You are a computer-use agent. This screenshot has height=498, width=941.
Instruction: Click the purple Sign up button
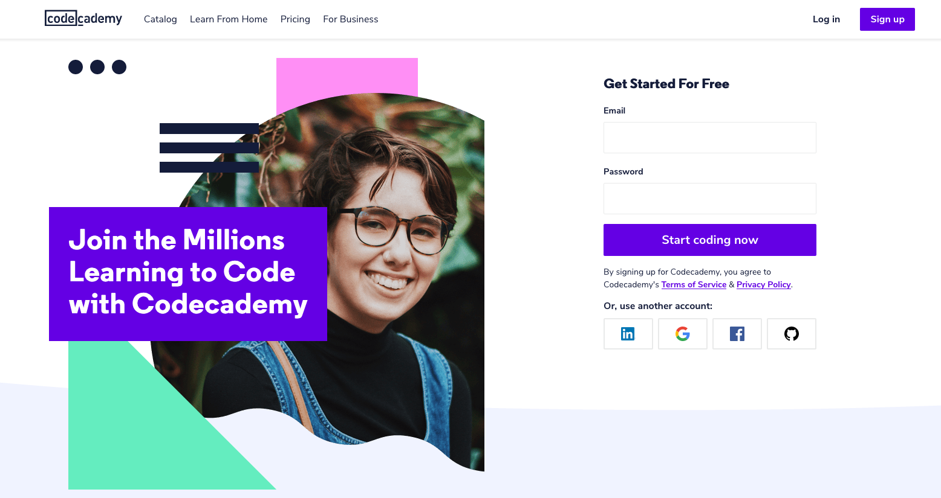tap(887, 19)
